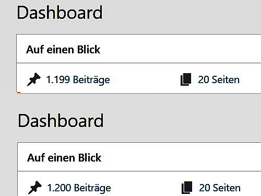Open 20 Seiten link in the 1.199 widget

(219, 80)
